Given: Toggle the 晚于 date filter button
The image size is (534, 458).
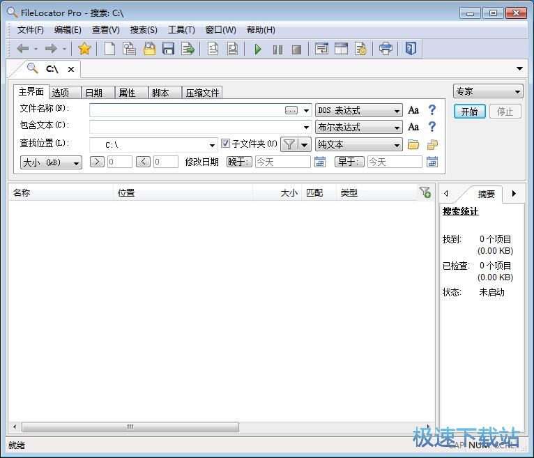Looking at the screenshot, I should point(239,162).
